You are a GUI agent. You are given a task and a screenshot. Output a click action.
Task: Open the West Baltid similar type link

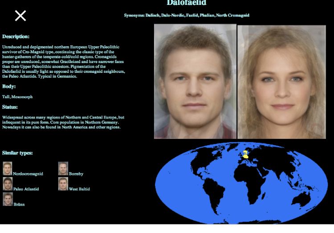click(x=79, y=189)
